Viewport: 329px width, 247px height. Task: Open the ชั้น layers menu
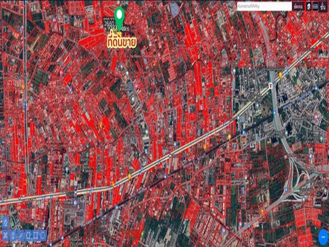323,6
